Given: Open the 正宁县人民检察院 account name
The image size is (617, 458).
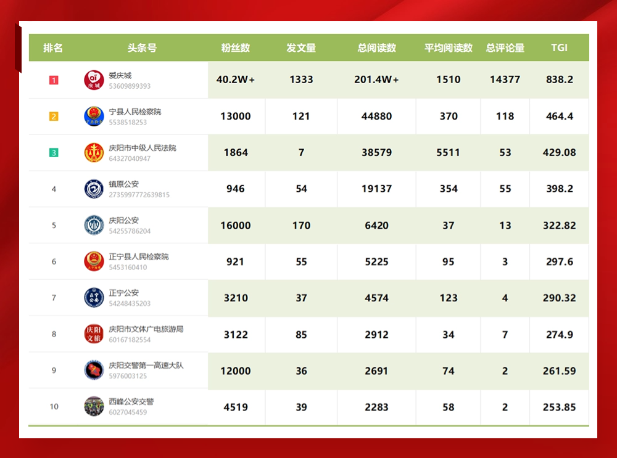Looking at the screenshot, I should (x=138, y=256).
